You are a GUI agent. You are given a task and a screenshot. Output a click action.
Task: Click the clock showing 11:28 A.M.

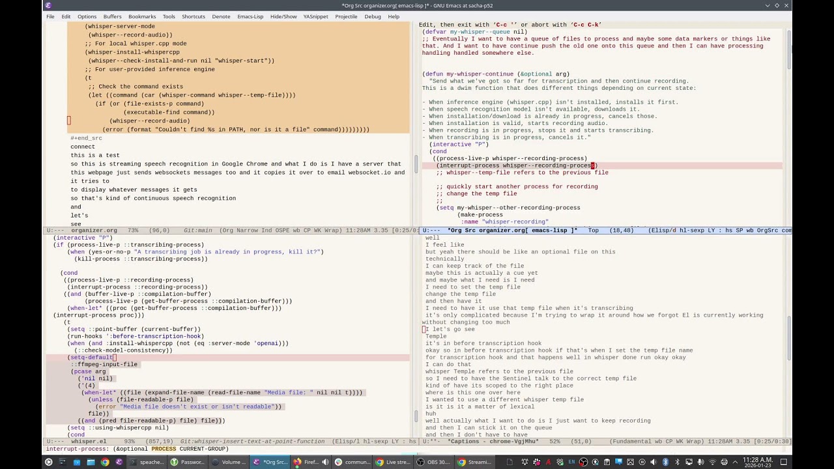coord(757,462)
